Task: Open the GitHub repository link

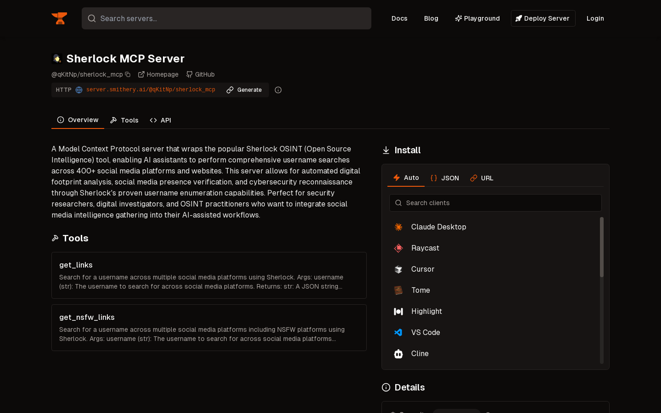Action: pyautogui.click(x=201, y=74)
